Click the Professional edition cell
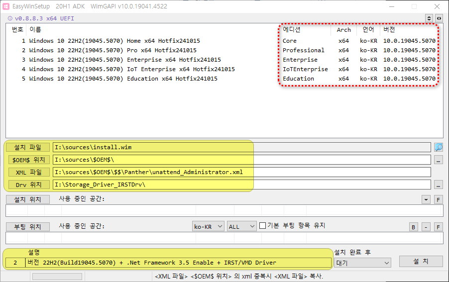449x282 pixels. [304, 50]
